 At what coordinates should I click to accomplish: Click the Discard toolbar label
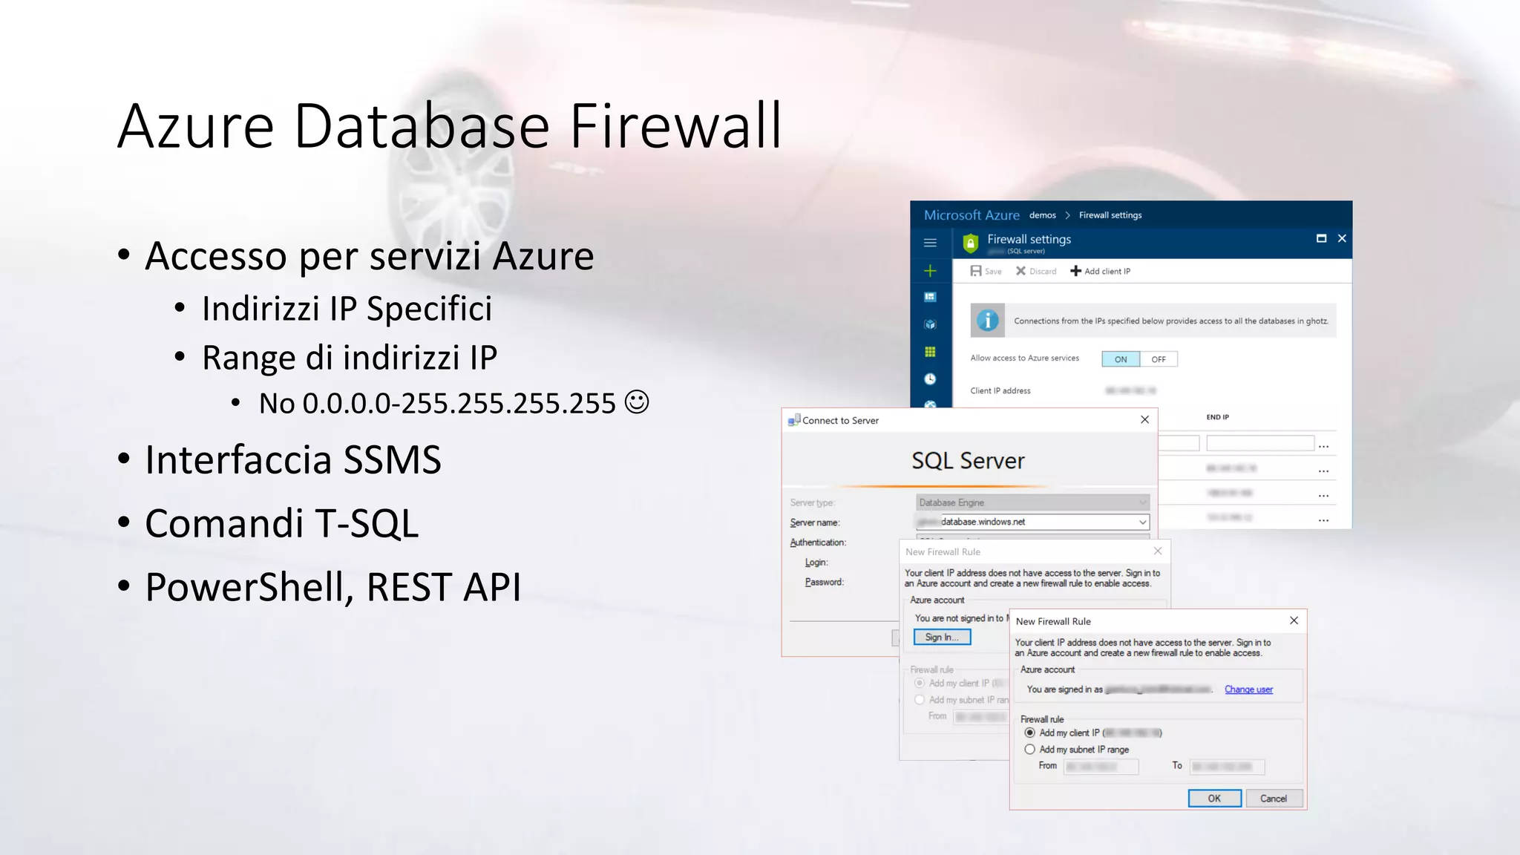(1043, 272)
